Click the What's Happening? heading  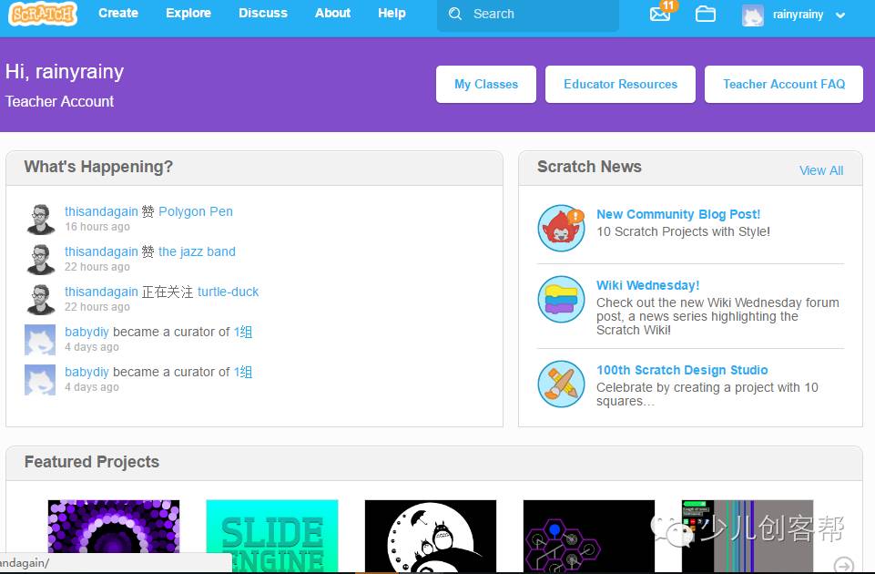tap(98, 167)
